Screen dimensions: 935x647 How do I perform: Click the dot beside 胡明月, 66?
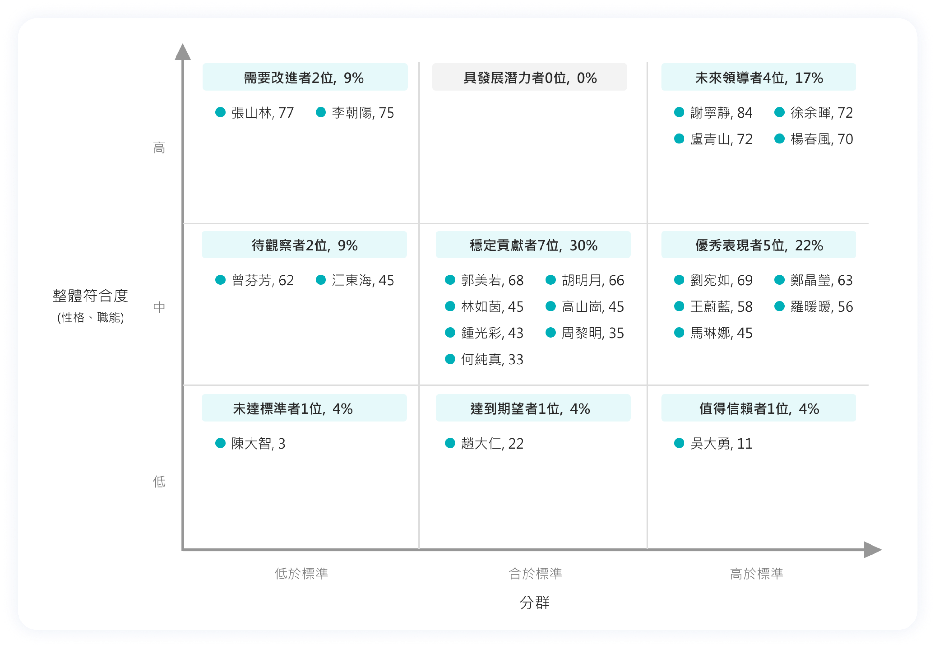click(550, 280)
